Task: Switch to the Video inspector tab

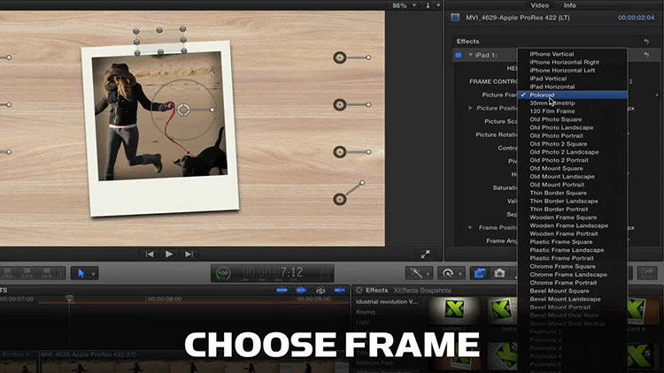Action: point(539,5)
